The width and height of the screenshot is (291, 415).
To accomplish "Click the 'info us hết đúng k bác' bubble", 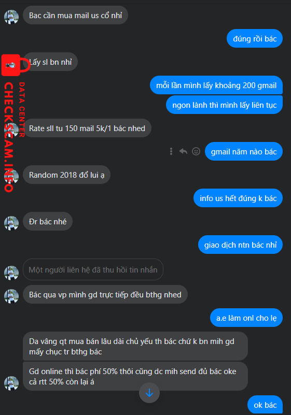I will 238,198.
